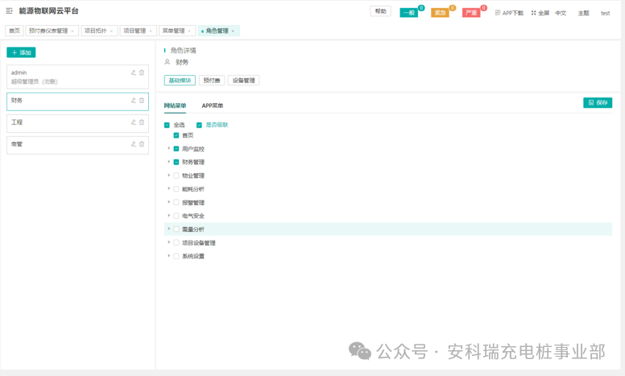Close the 菜单管理 tab

point(189,31)
